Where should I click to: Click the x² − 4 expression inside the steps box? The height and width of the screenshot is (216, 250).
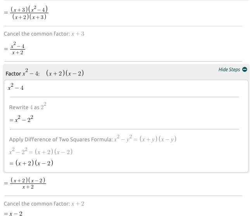pyautogui.click(x=16, y=87)
